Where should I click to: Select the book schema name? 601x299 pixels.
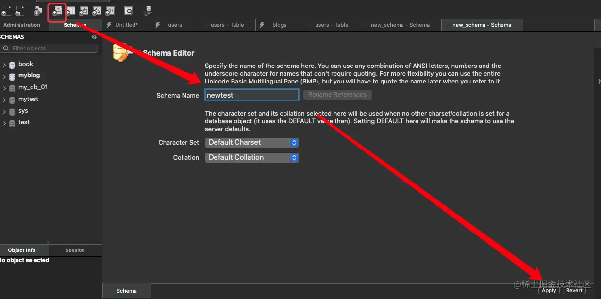(26, 64)
